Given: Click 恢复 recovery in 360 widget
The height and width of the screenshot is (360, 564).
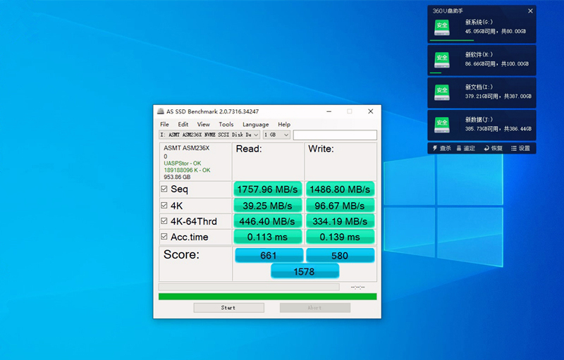Looking at the screenshot, I should [493, 149].
